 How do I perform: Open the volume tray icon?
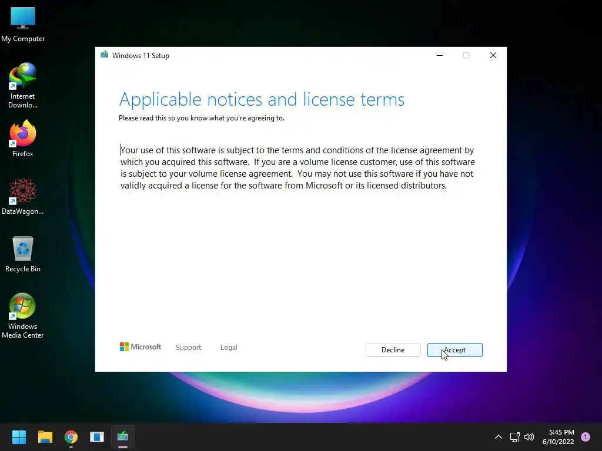click(x=529, y=437)
